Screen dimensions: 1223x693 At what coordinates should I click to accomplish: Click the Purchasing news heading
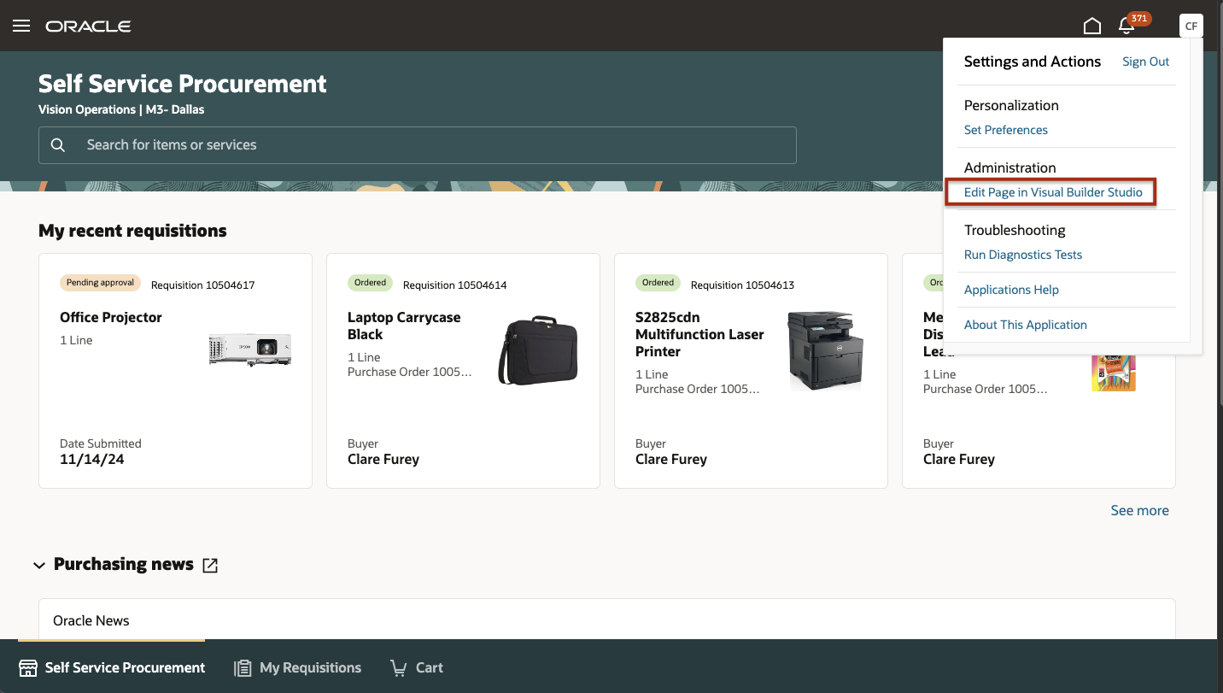124,564
